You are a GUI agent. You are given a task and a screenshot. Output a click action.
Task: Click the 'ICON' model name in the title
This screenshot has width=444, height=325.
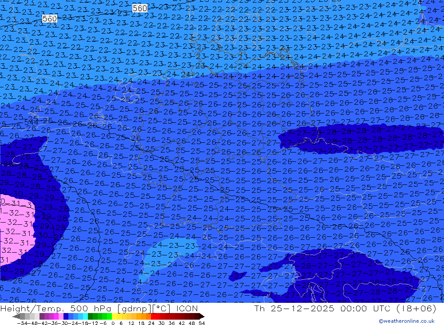(187, 308)
